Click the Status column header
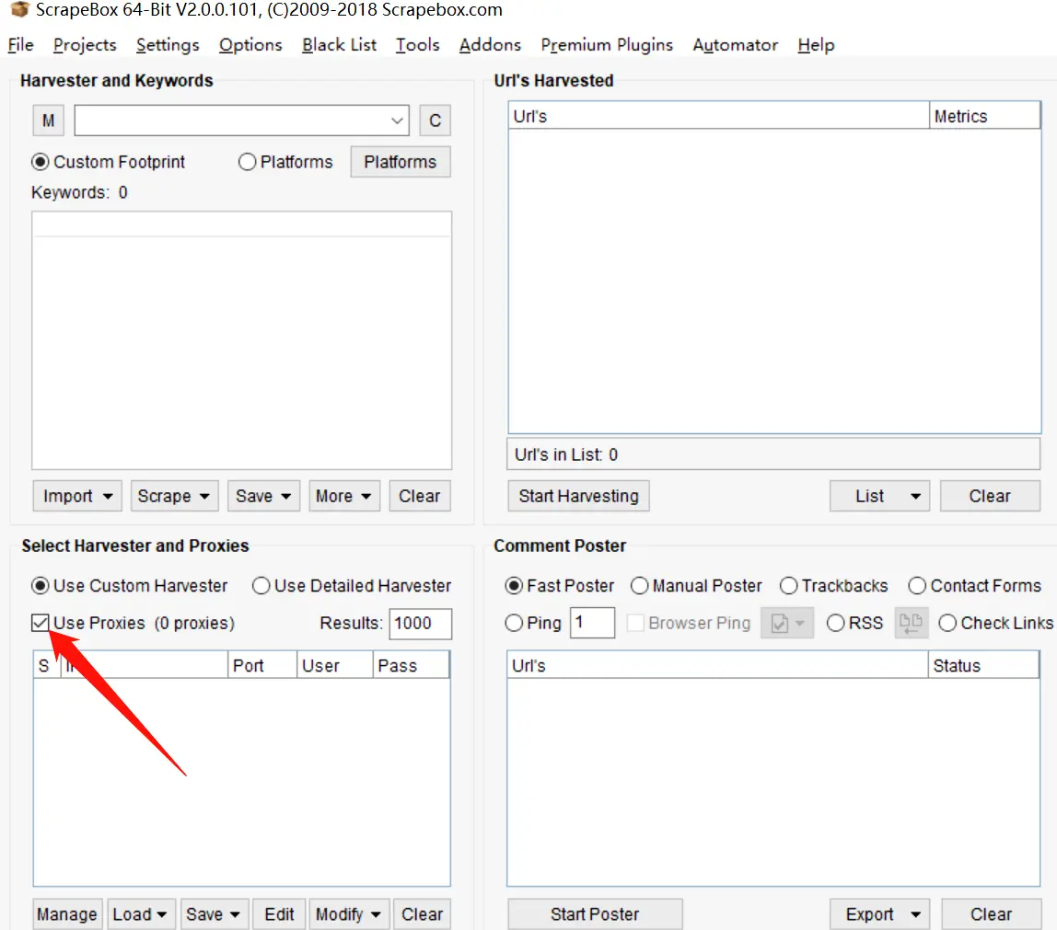This screenshot has height=930, width=1057. pyautogui.click(x=983, y=666)
